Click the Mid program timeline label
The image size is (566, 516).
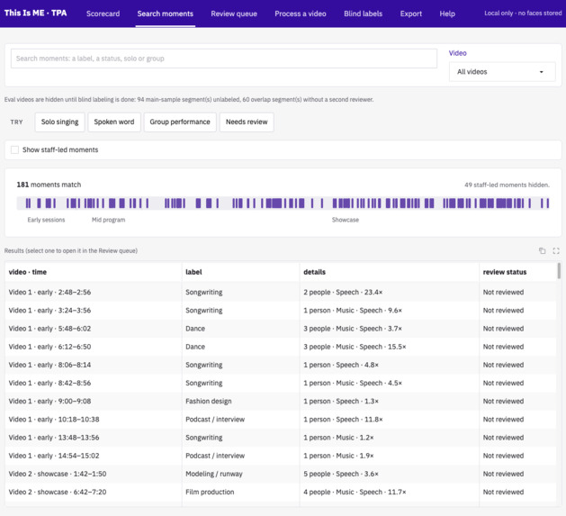tap(108, 220)
